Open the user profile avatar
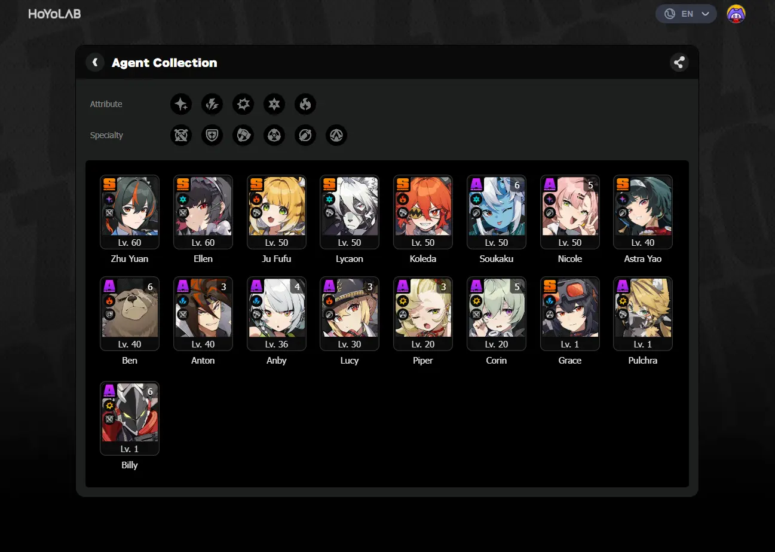Viewport: 775px width, 552px height. (x=736, y=14)
